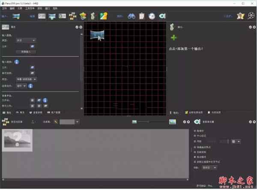Browse for background sound file folder icon
The height and width of the screenshot is (190, 257).
click(39, 100)
